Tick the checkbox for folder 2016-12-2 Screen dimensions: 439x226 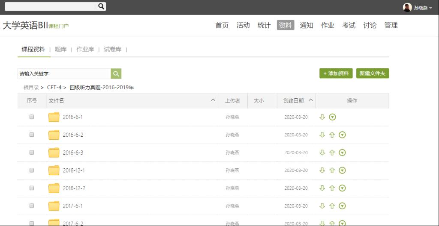coord(32,188)
